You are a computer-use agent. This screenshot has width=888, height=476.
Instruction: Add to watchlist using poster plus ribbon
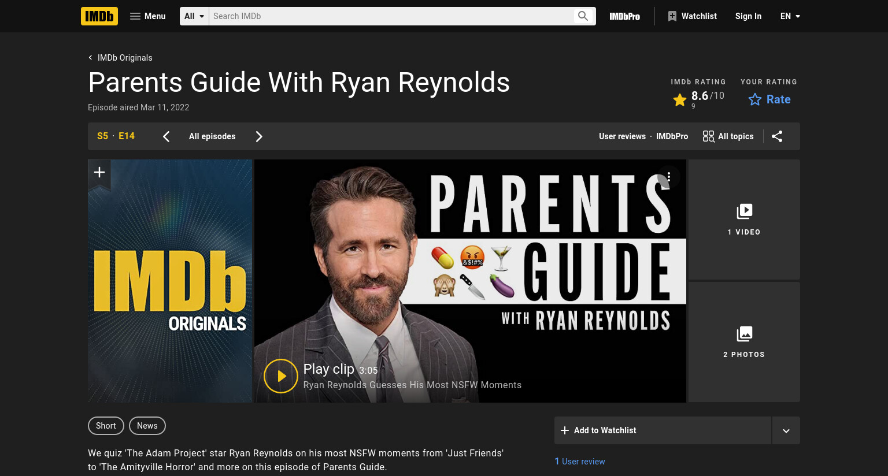point(99,173)
